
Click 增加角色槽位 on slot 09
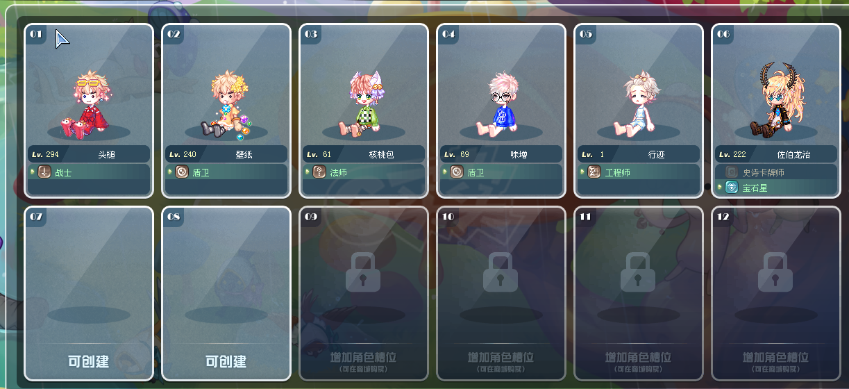tap(363, 357)
